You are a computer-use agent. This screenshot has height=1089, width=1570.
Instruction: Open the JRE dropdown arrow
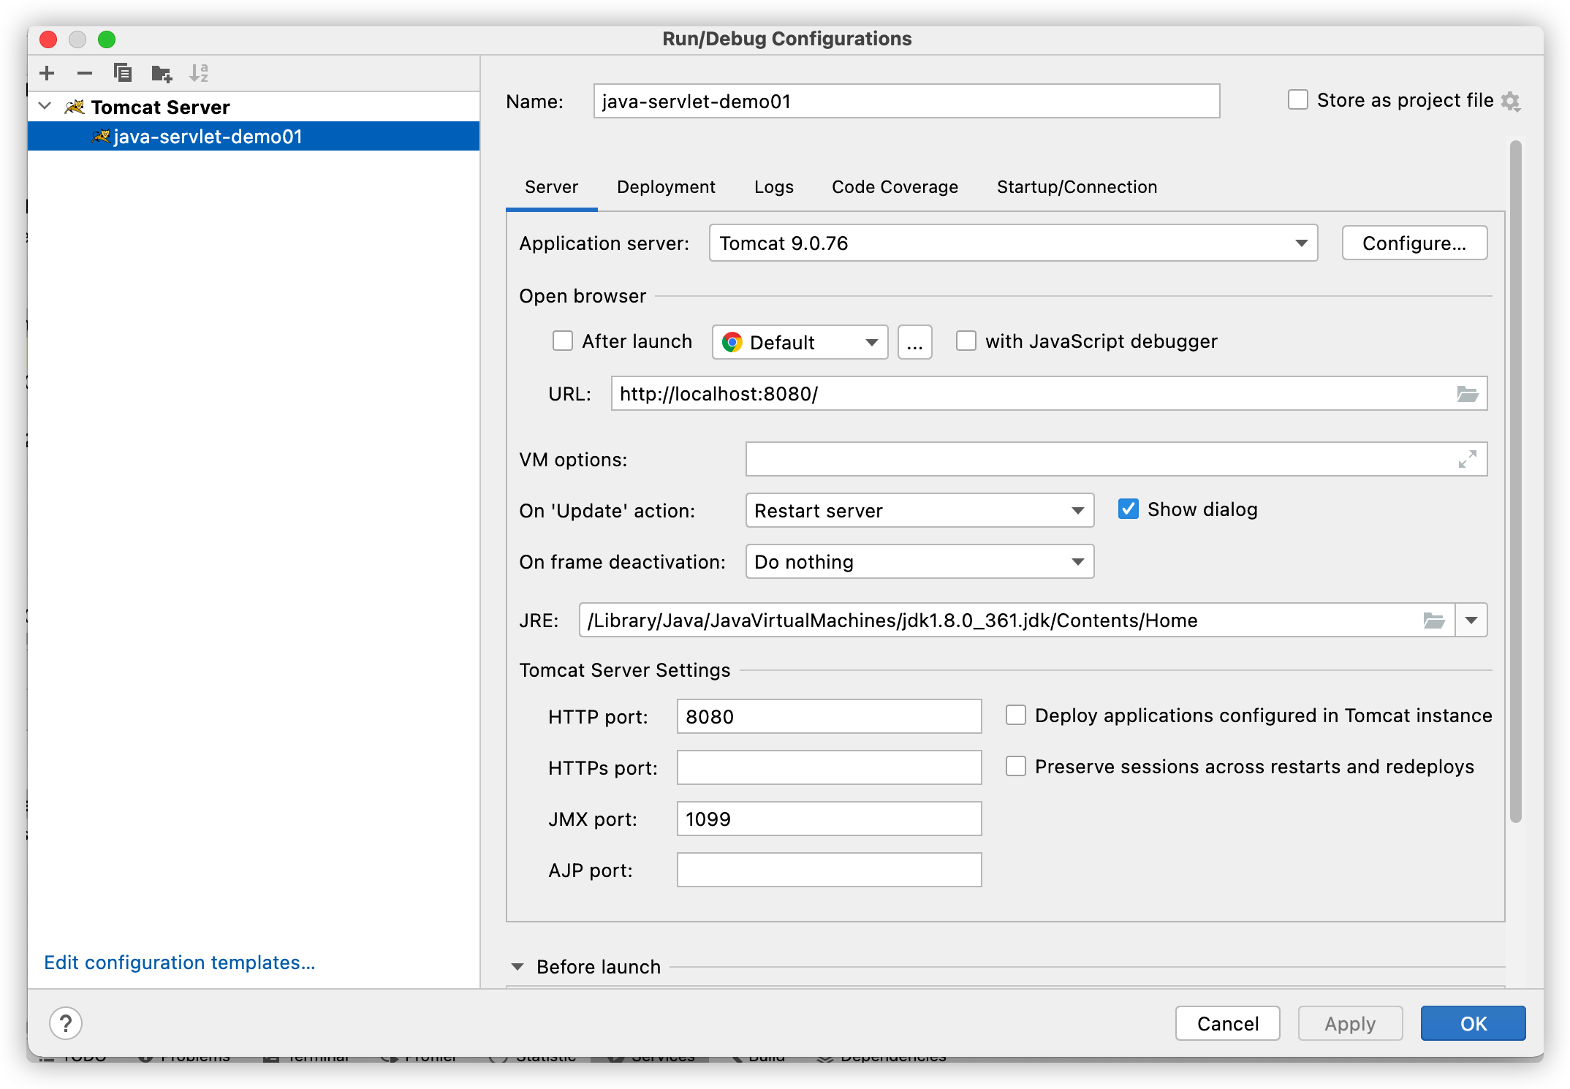(1471, 621)
